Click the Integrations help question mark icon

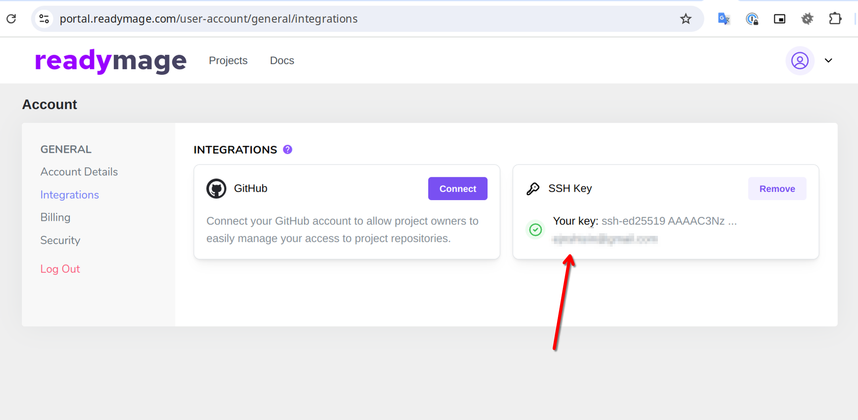[x=288, y=150]
